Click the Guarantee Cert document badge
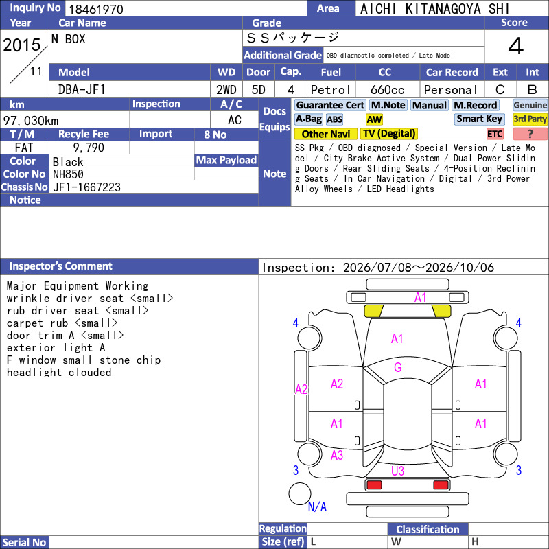Image resolution: width=549 pixels, height=549 pixels. 330,105
